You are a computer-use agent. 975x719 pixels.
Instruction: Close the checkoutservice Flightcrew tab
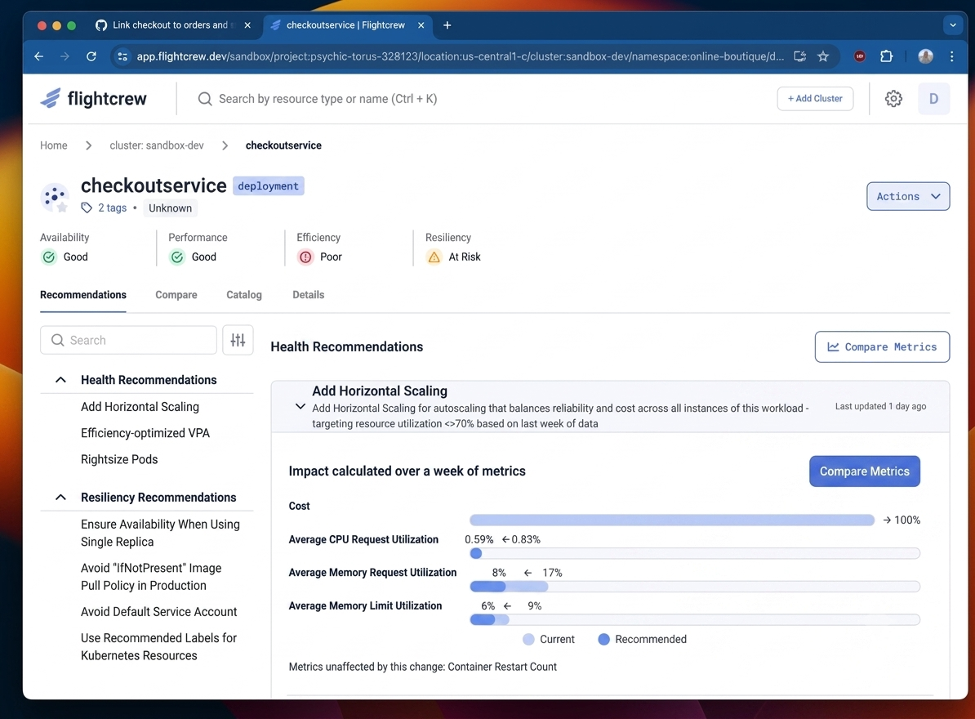tap(421, 25)
